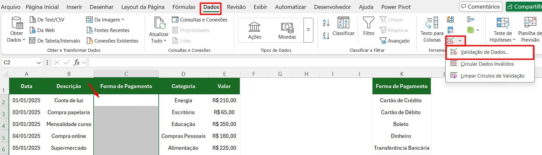Viewport: 542px width, 155px height.
Task: Click De Tabela/Intervalo option
Action: click(55, 41)
